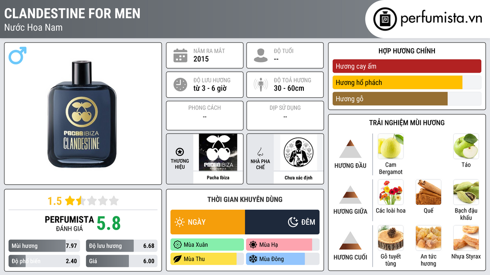The width and height of the screenshot is (490, 275).
Task: Click the Trải nghiệm mùi hương heading
Action: 407,123
